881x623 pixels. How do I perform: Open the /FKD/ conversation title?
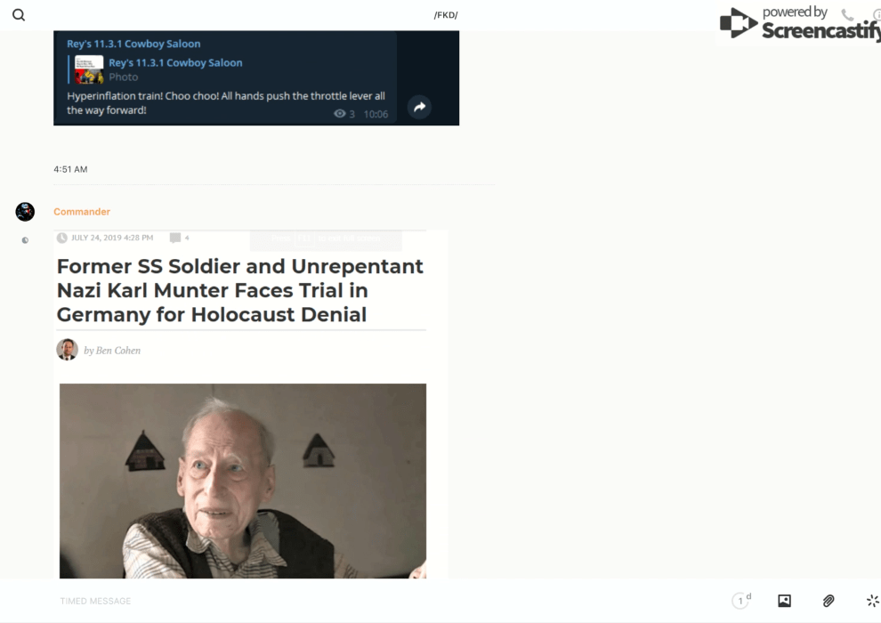445,15
